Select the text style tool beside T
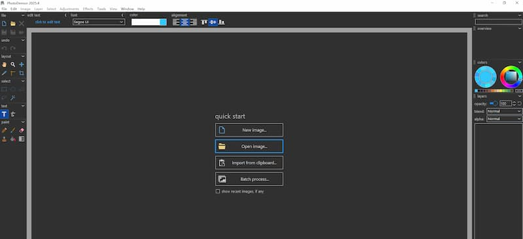Image resolution: width=523 pixels, height=239 pixels. pyautogui.click(x=12, y=114)
